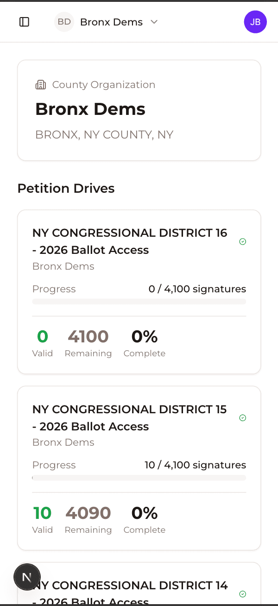Open NY Congressional District 16 petition drive
The width and height of the screenshot is (278, 606).
[130, 241]
